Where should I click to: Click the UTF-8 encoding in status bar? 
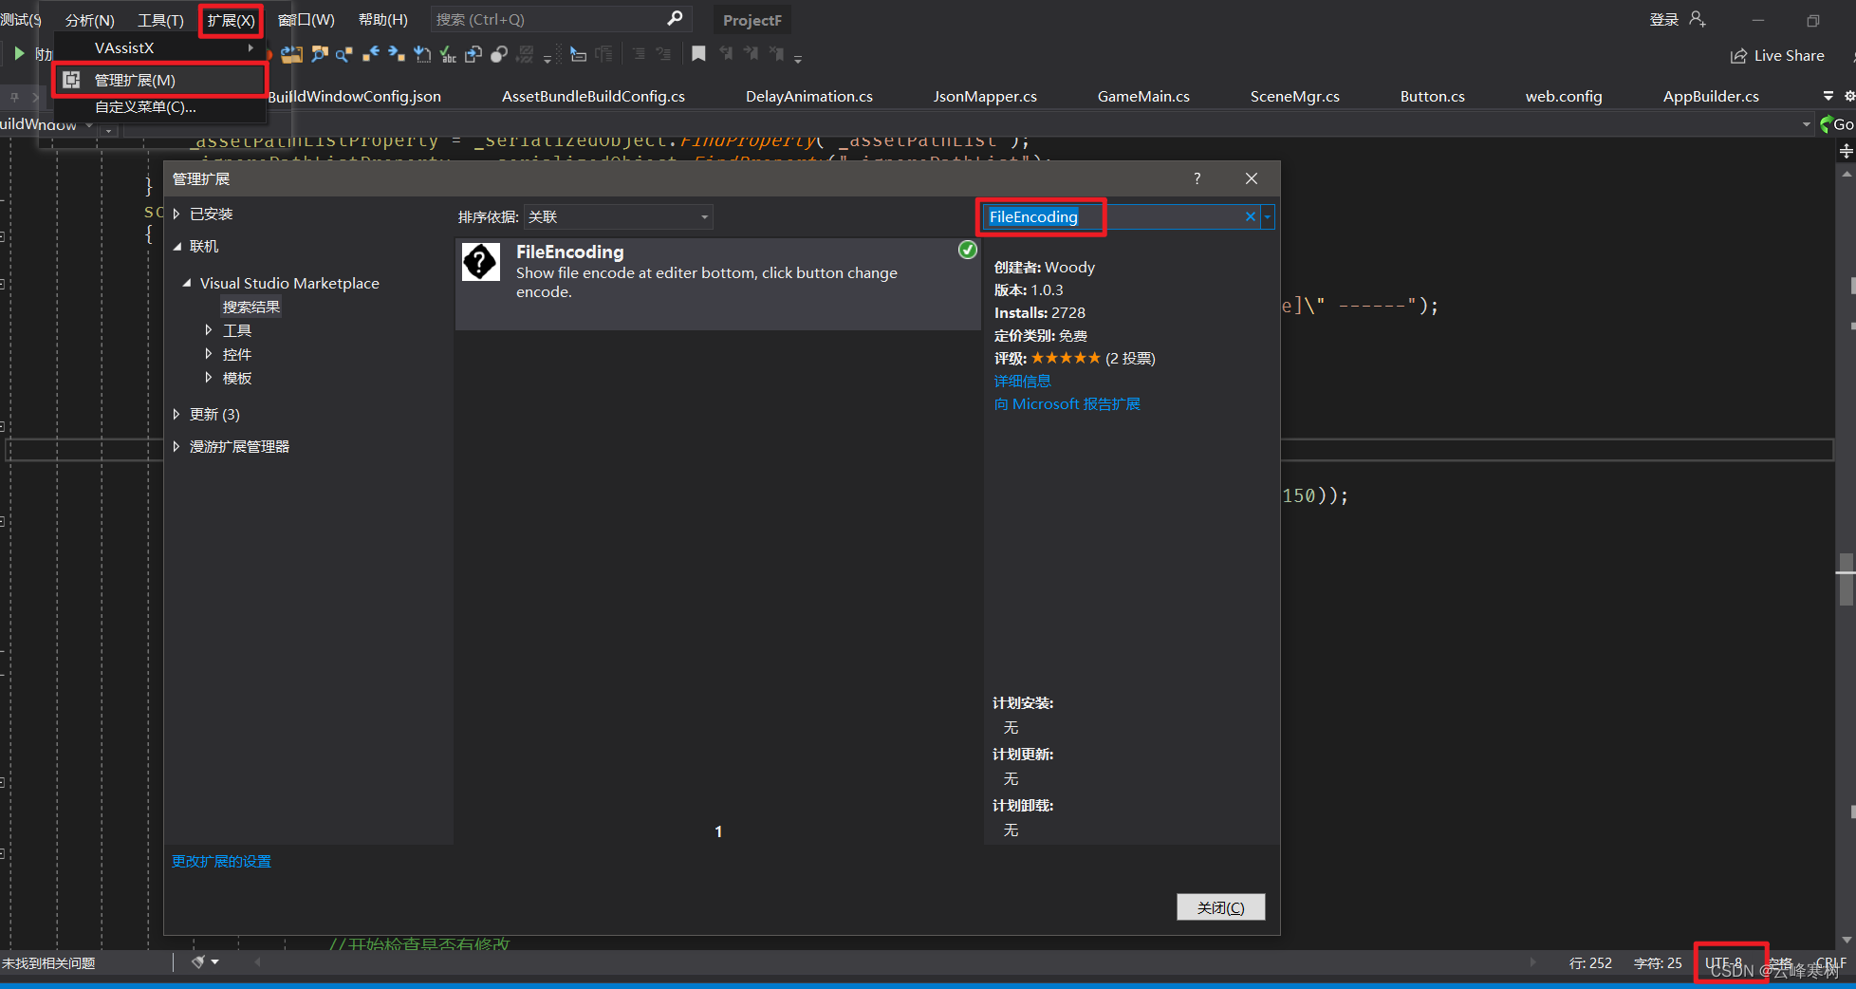(x=1724, y=962)
